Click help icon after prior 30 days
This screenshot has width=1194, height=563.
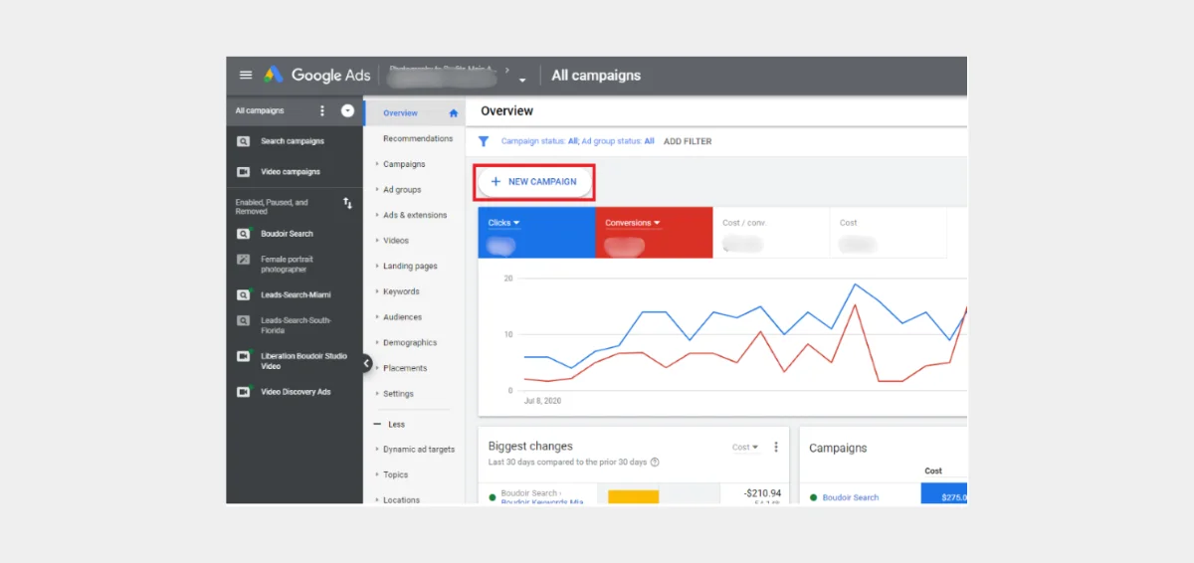coord(655,463)
